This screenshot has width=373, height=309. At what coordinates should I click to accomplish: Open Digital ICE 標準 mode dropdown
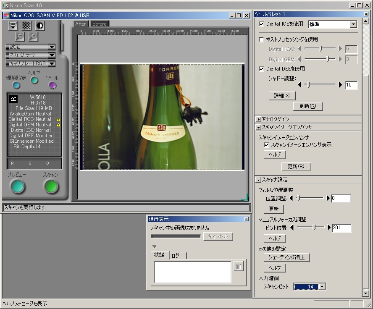[353, 24]
